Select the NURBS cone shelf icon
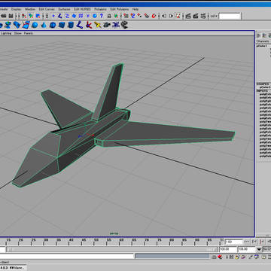 tap(44, 25)
